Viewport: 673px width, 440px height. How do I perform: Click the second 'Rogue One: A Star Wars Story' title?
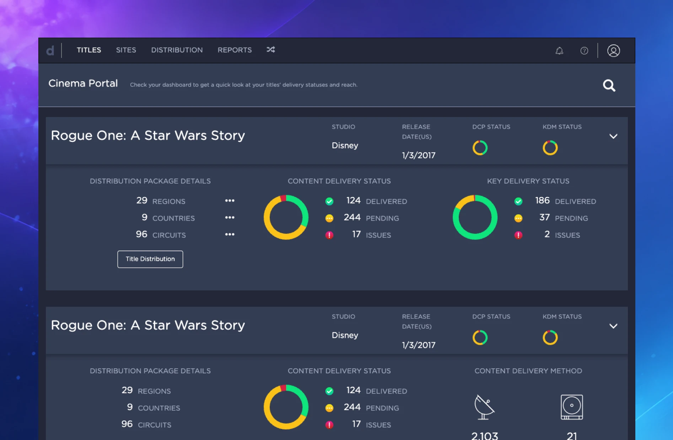148,325
